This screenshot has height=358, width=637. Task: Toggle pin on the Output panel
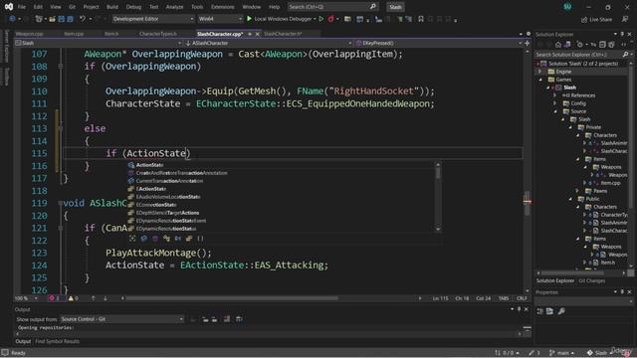(x=519, y=309)
